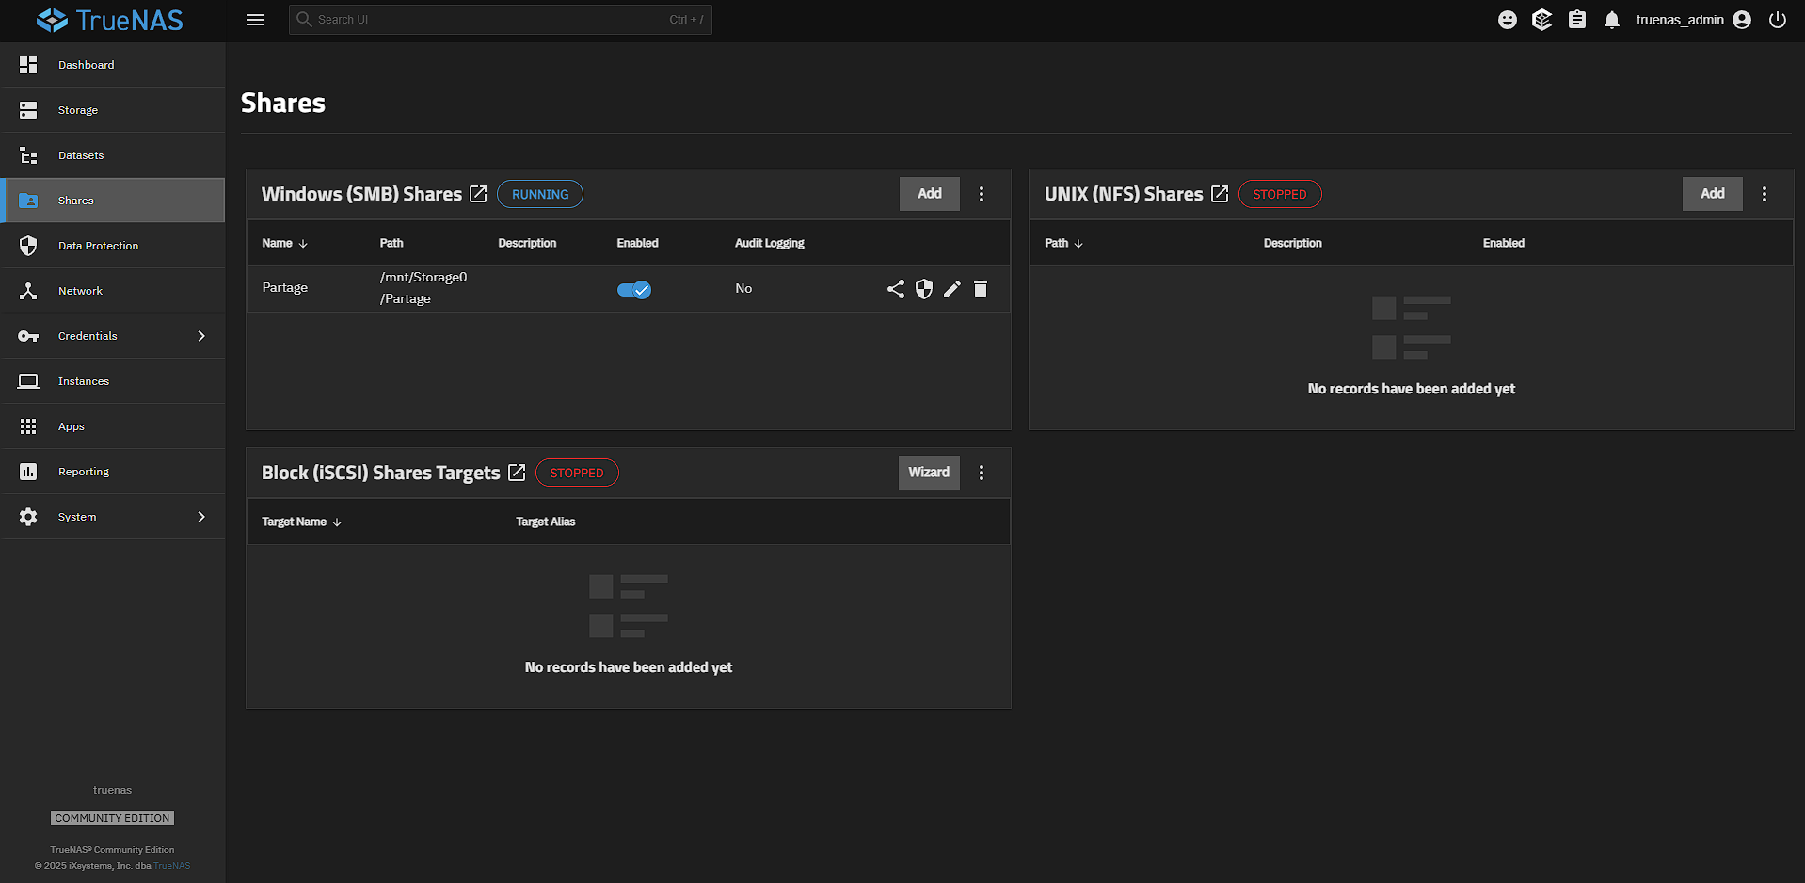Open the power menu icon
Viewport: 1805px width, 883px height.
(1778, 20)
